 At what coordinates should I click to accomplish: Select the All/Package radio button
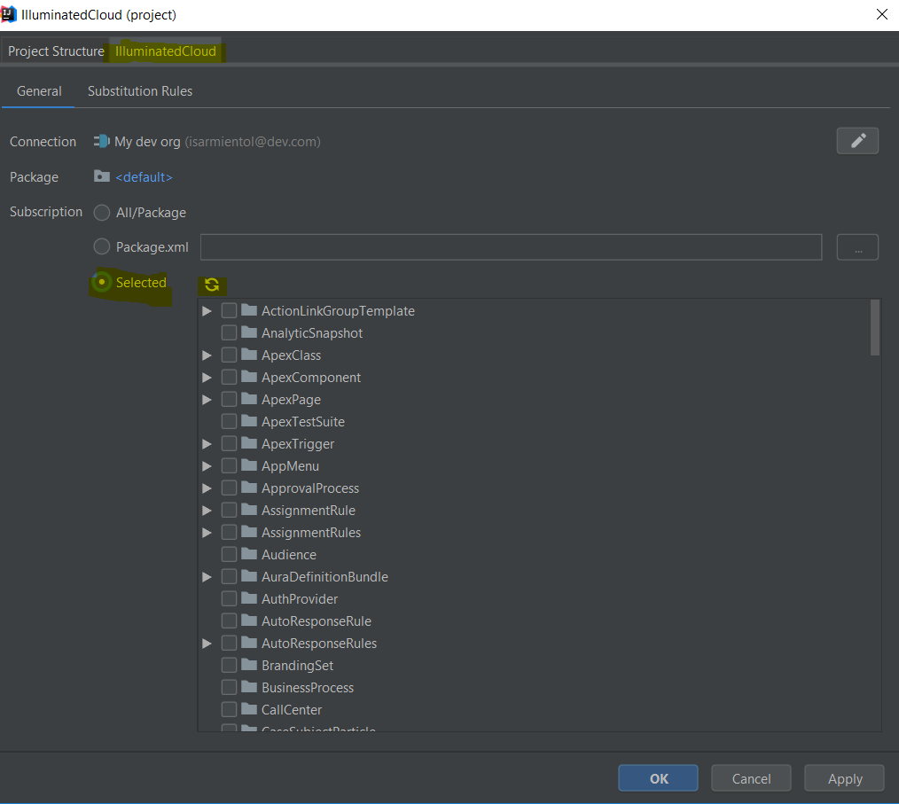pyautogui.click(x=102, y=213)
